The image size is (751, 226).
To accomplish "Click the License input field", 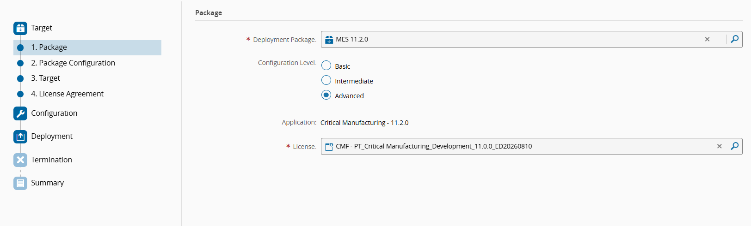I will coord(601,146).
